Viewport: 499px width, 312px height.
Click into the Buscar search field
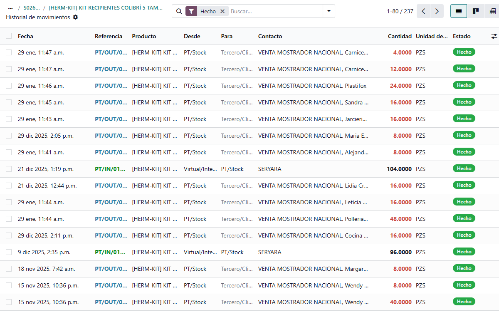click(274, 11)
